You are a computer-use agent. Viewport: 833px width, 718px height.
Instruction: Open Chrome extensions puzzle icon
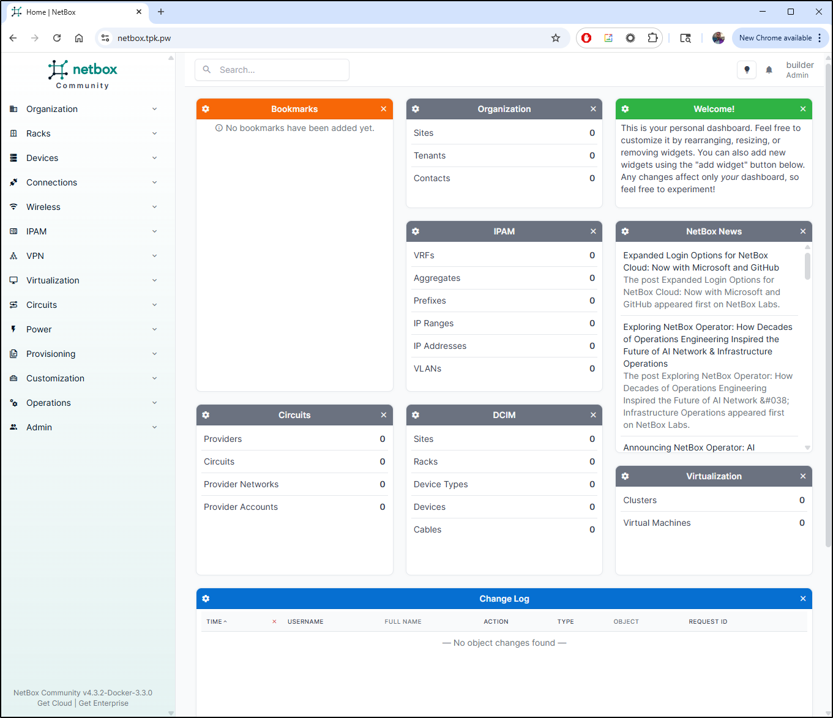pyautogui.click(x=652, y=38)
